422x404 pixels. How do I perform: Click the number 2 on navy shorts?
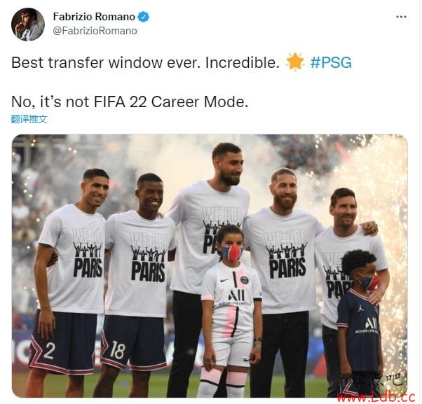[49, 350]
